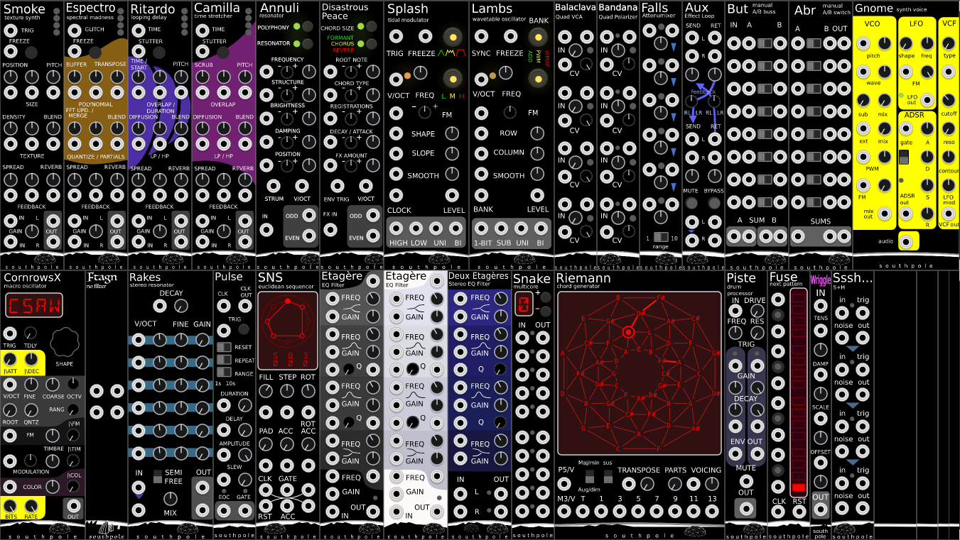Click Gnome audio output jack
This screenshot has width=960, height=540.
coord(906,241)
